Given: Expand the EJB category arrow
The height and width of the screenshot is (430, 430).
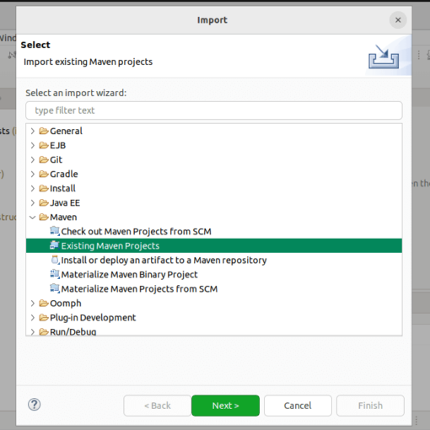Looking at the screenshot, I should coord(33,145).
